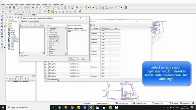Image resolution: width=196 pixels, height=110 pixels.
Task: Open project folder icon in toolbar
Action: click(x=6, y=8)
